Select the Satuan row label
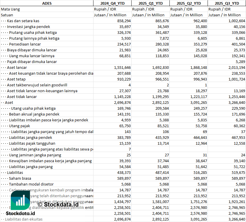 [7, 15]
